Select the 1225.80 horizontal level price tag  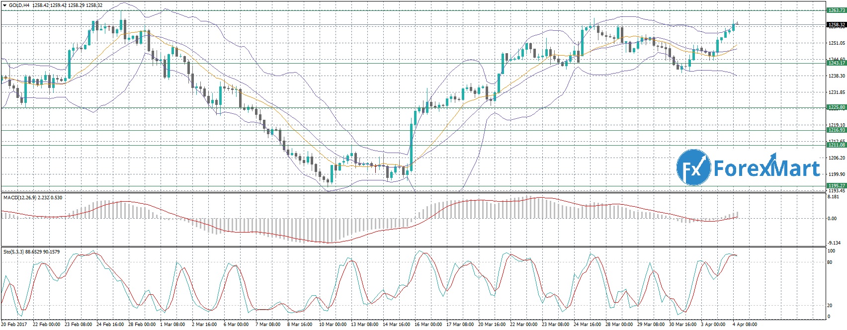(x=836, y=107)
